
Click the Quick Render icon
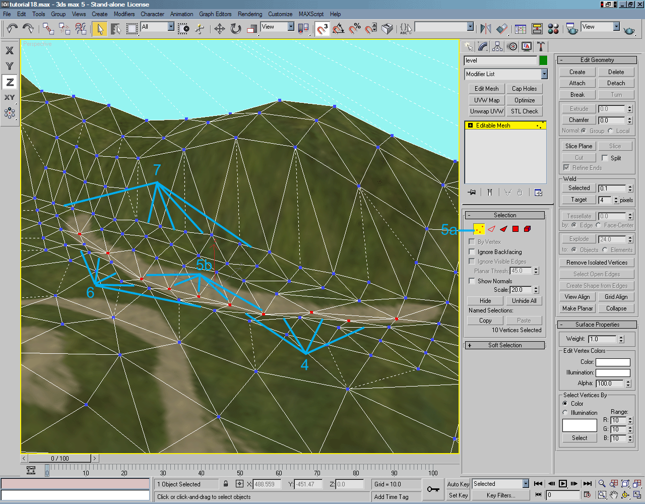[x=628, y=29]
